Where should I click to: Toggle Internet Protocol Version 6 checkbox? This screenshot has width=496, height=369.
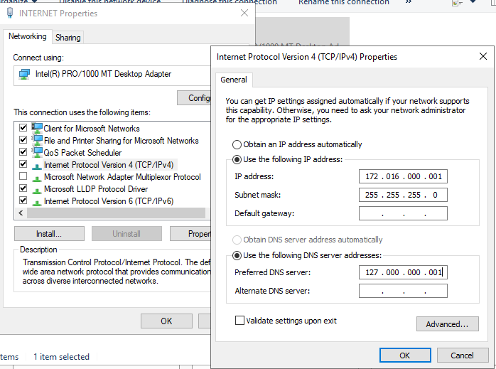23,200
